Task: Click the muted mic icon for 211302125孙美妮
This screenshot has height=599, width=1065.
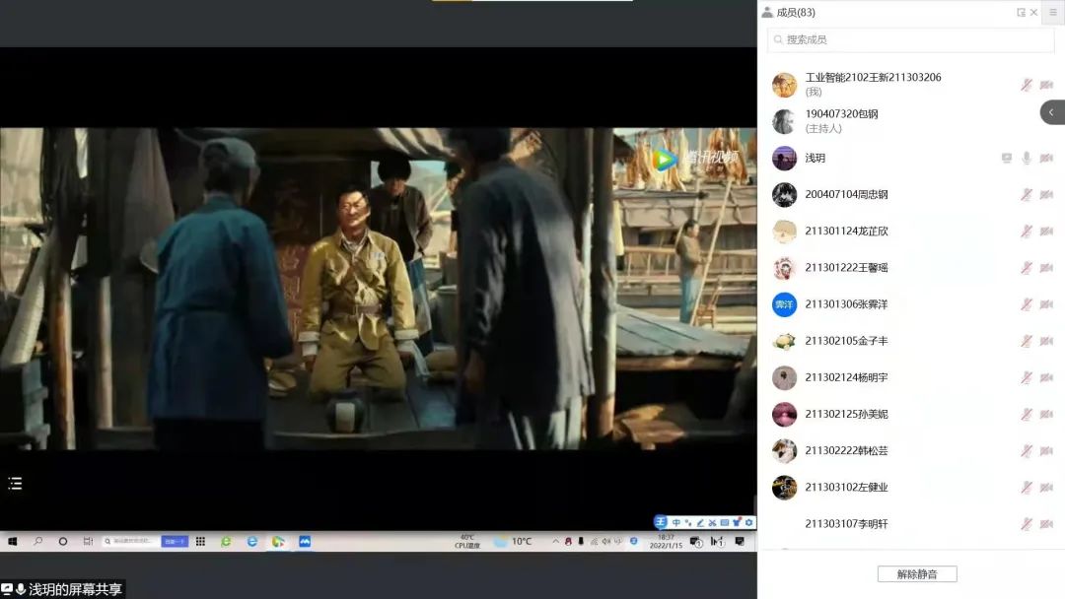Action: click(1027, 415)
